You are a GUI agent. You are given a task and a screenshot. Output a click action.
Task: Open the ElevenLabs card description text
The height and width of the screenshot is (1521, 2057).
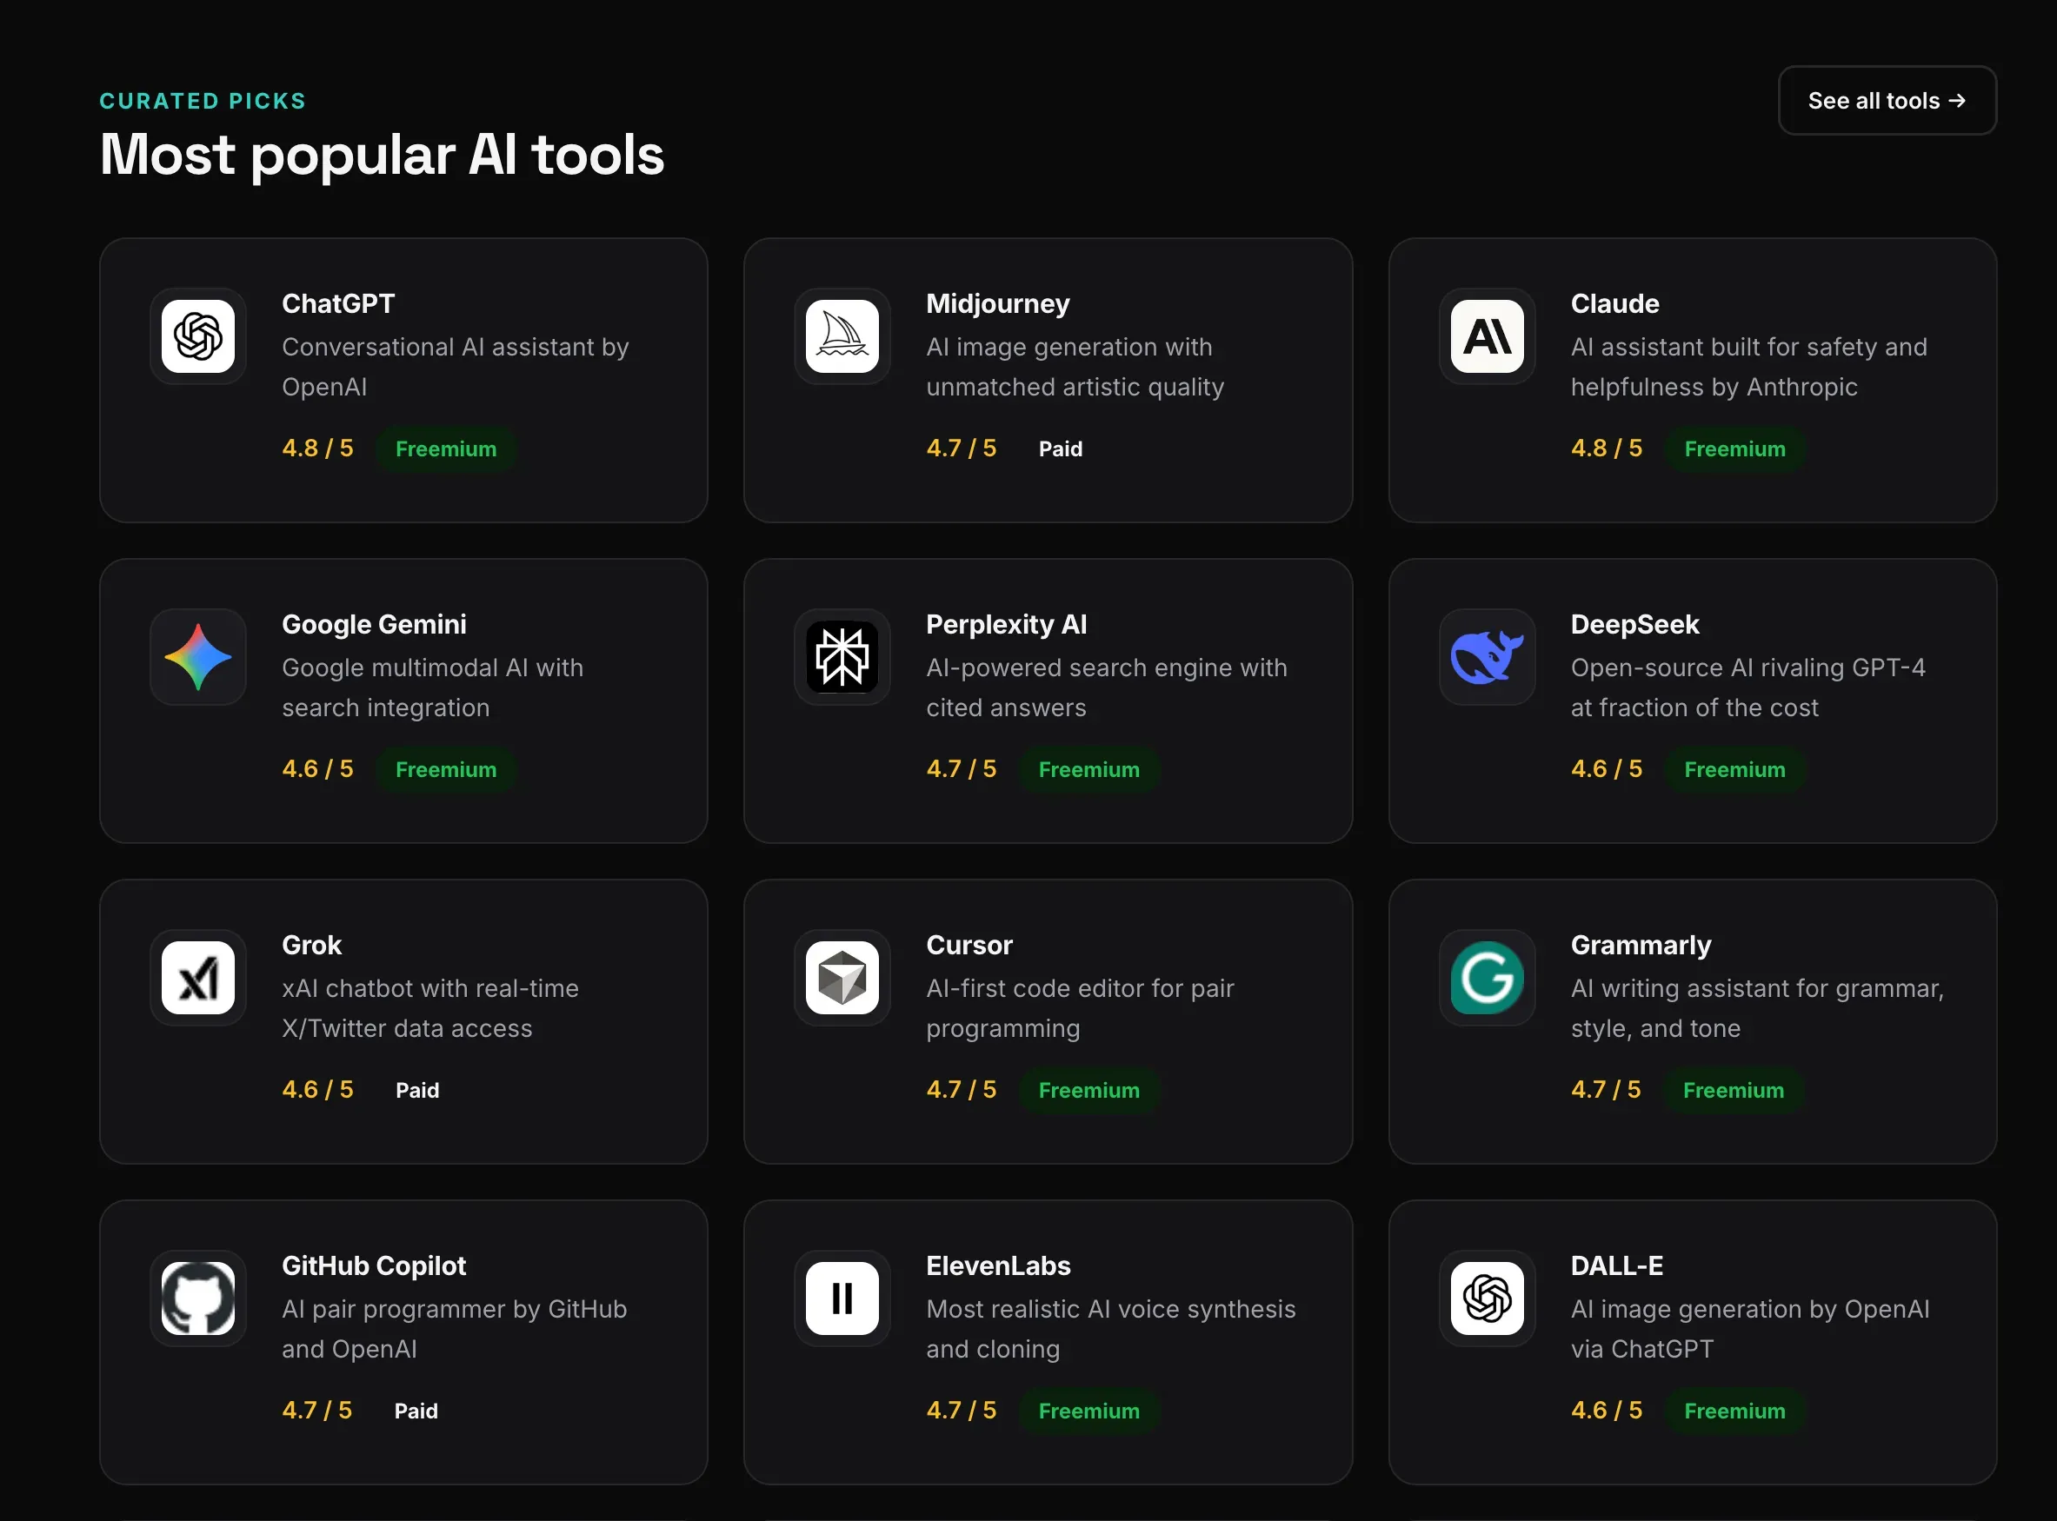coord(1109,1329)
